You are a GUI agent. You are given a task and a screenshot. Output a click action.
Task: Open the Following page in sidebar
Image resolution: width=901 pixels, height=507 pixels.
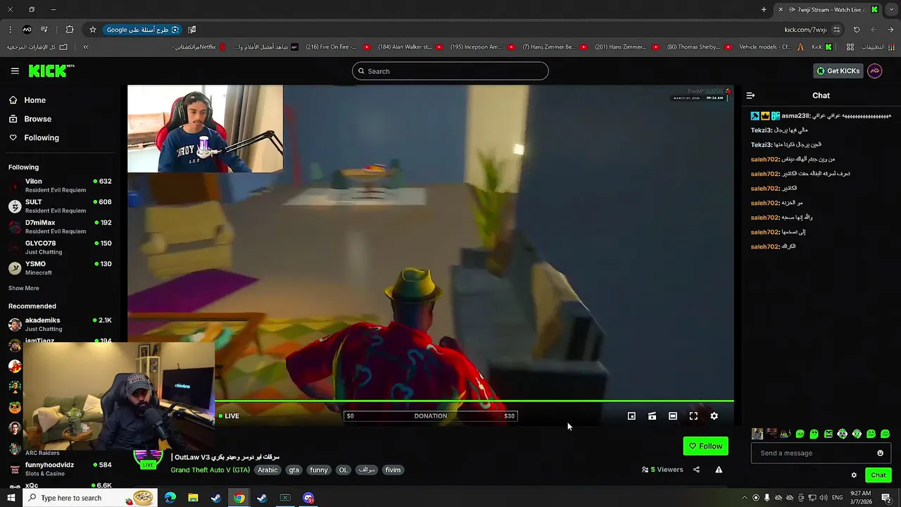(42, 138)
